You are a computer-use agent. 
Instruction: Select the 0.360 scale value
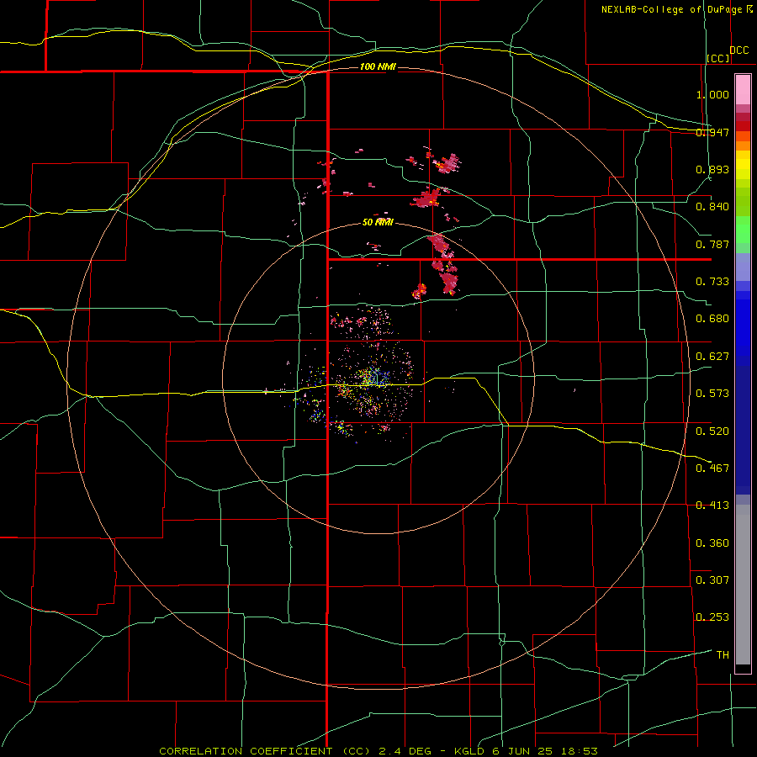point(712,543)
